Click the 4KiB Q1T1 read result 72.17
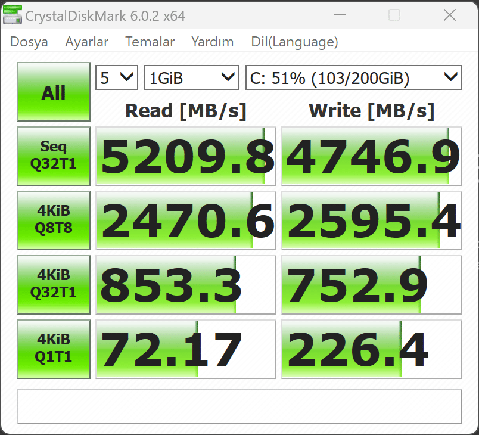The height and width of the screenshot is (435, 479). [x=186, y=349]
